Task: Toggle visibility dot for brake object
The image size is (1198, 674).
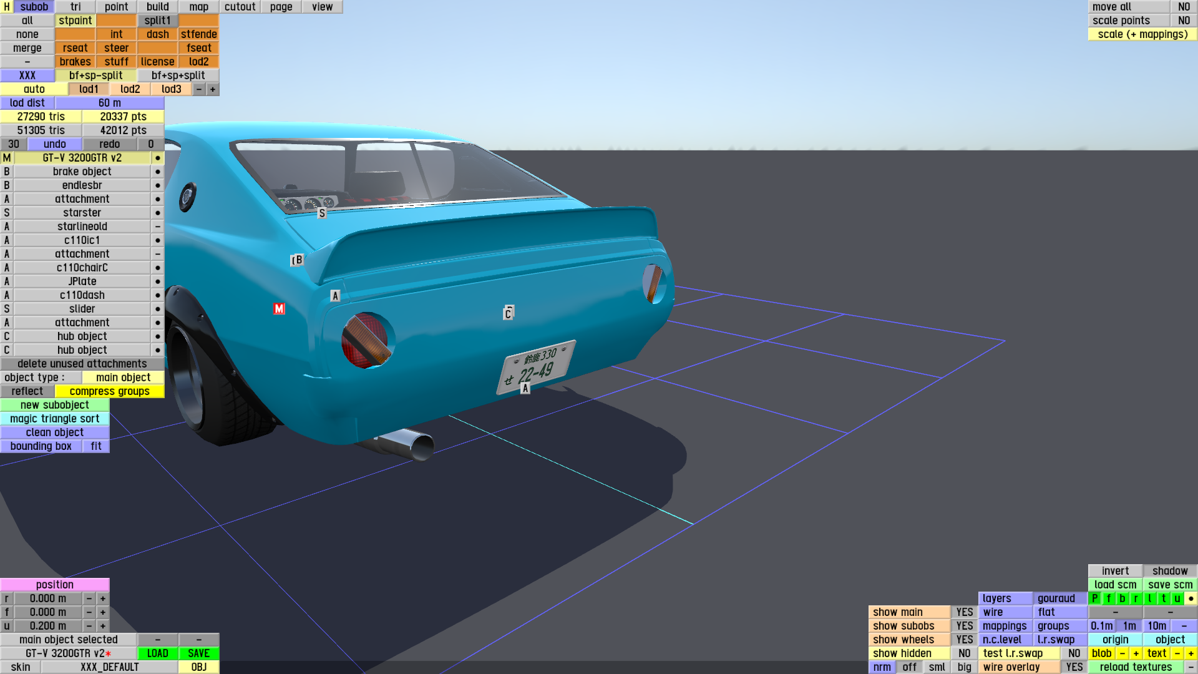Action: coord(158,172)
